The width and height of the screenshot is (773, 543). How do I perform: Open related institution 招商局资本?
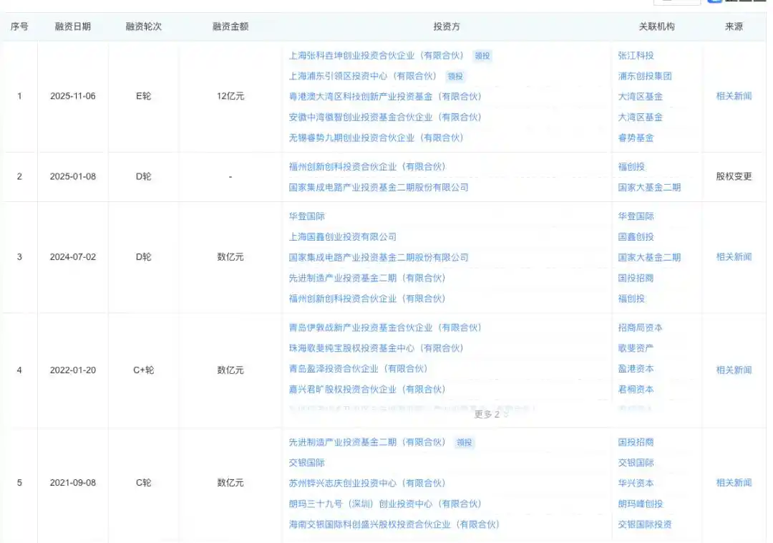(641, 327)
